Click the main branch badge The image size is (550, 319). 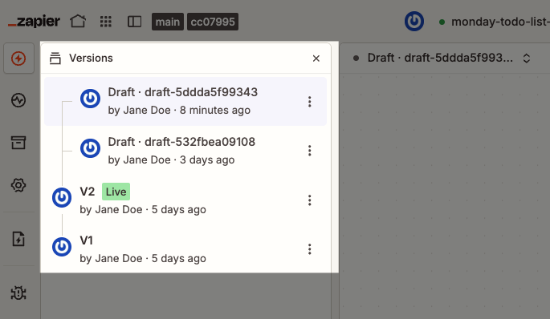(x=168, y=22)
